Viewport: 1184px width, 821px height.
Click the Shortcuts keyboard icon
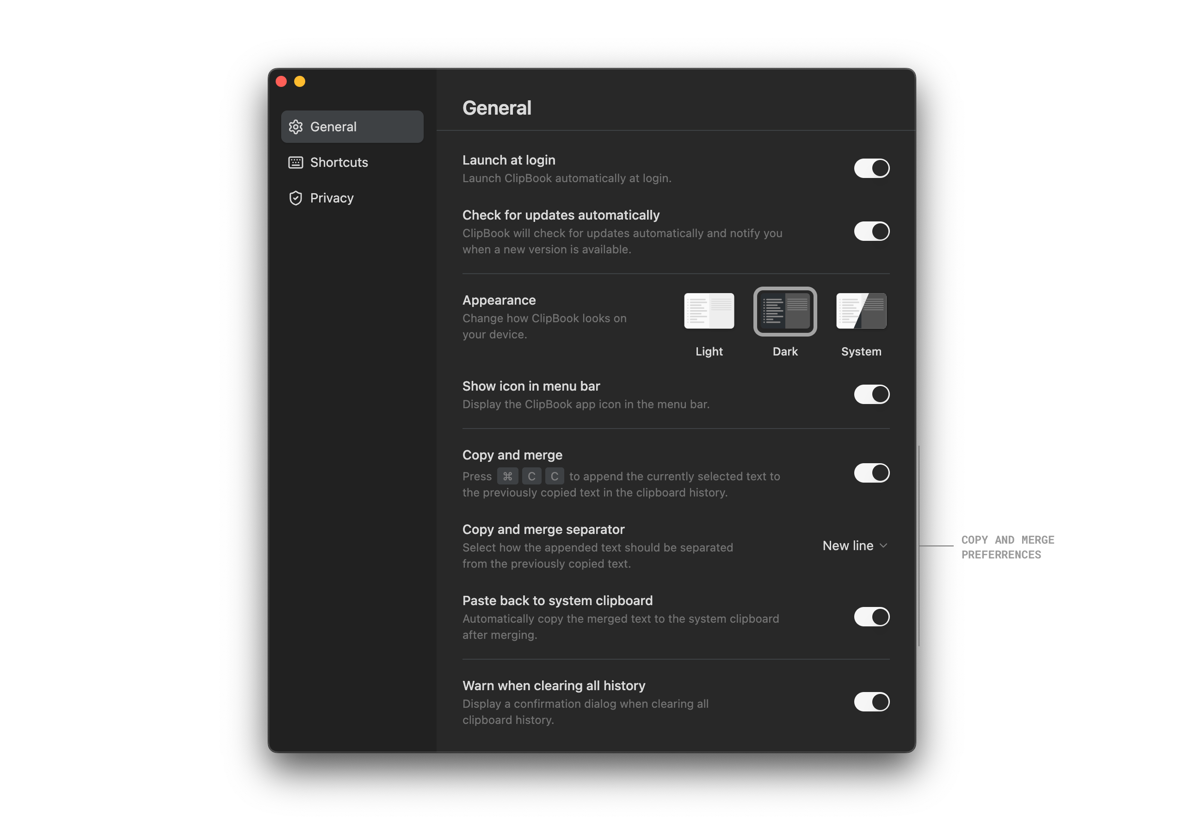pos(296,163)
